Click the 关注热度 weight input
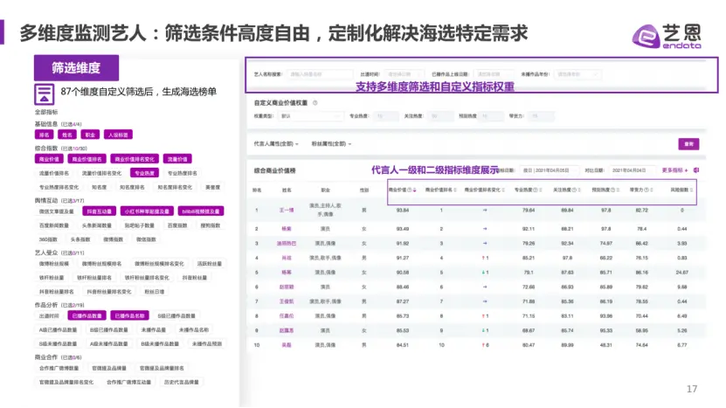This screenshot has height=408, width=726. coord(440,116)
